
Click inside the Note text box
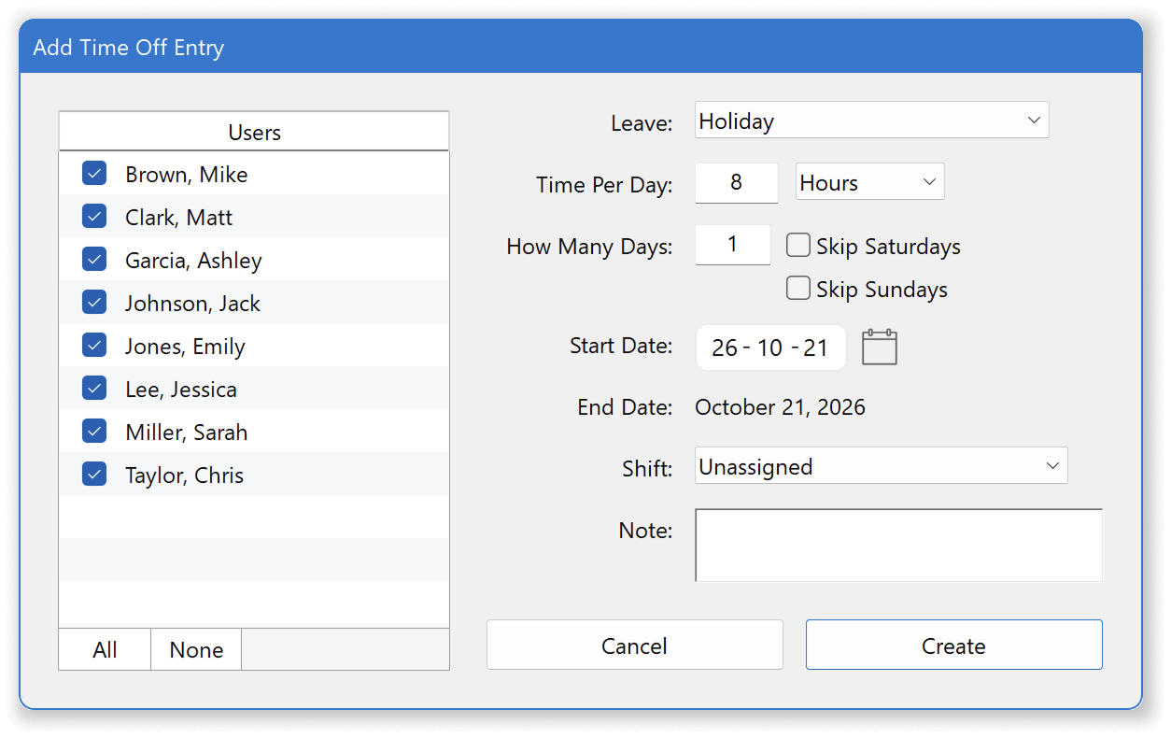coord(898,546)
